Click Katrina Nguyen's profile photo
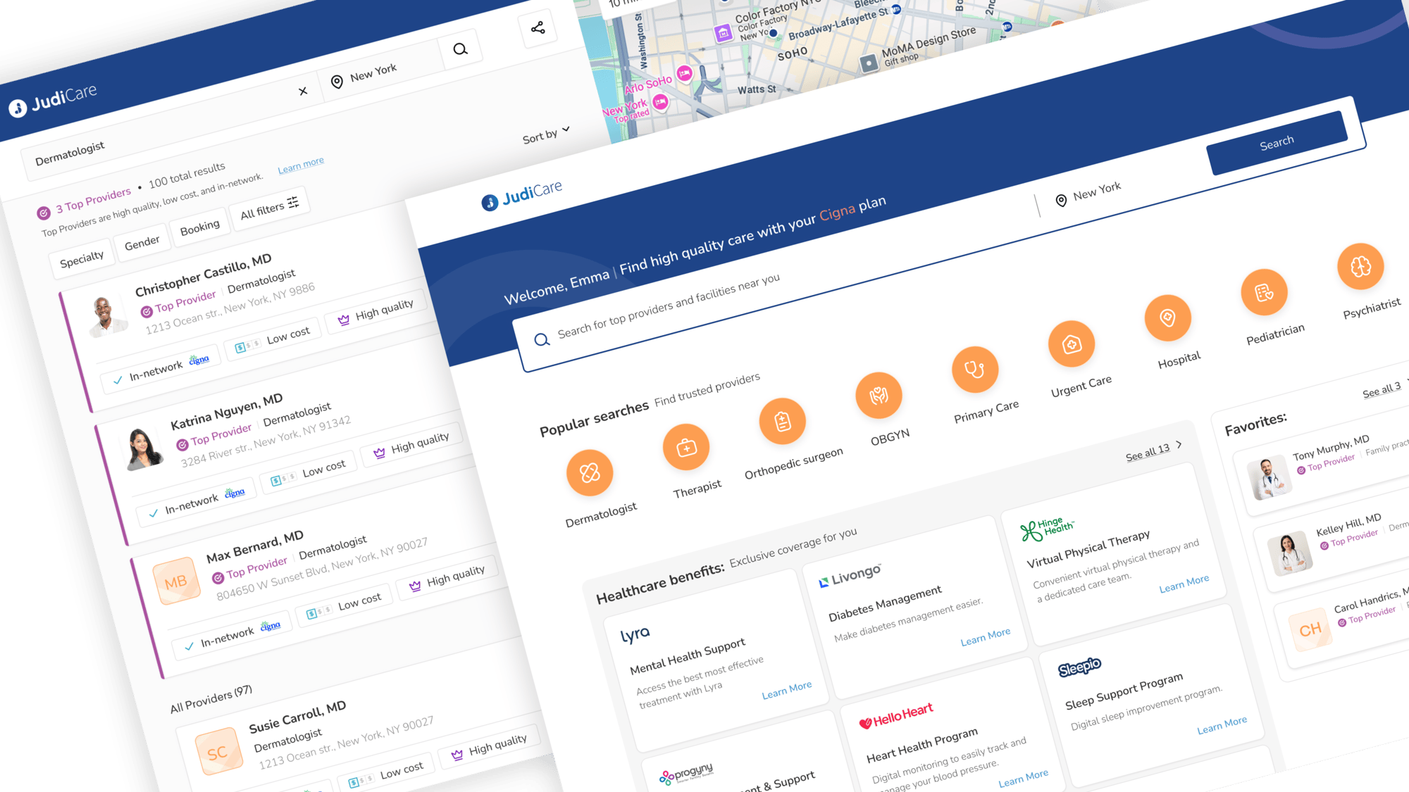Image resolution: width=1409 pixels, height=792 pixels. point(143,448)
